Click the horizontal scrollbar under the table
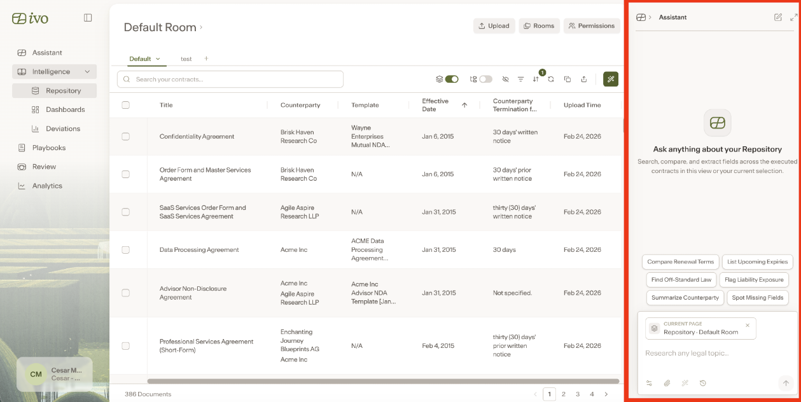Screen dimensions: 801x402 tap(383, 381)
